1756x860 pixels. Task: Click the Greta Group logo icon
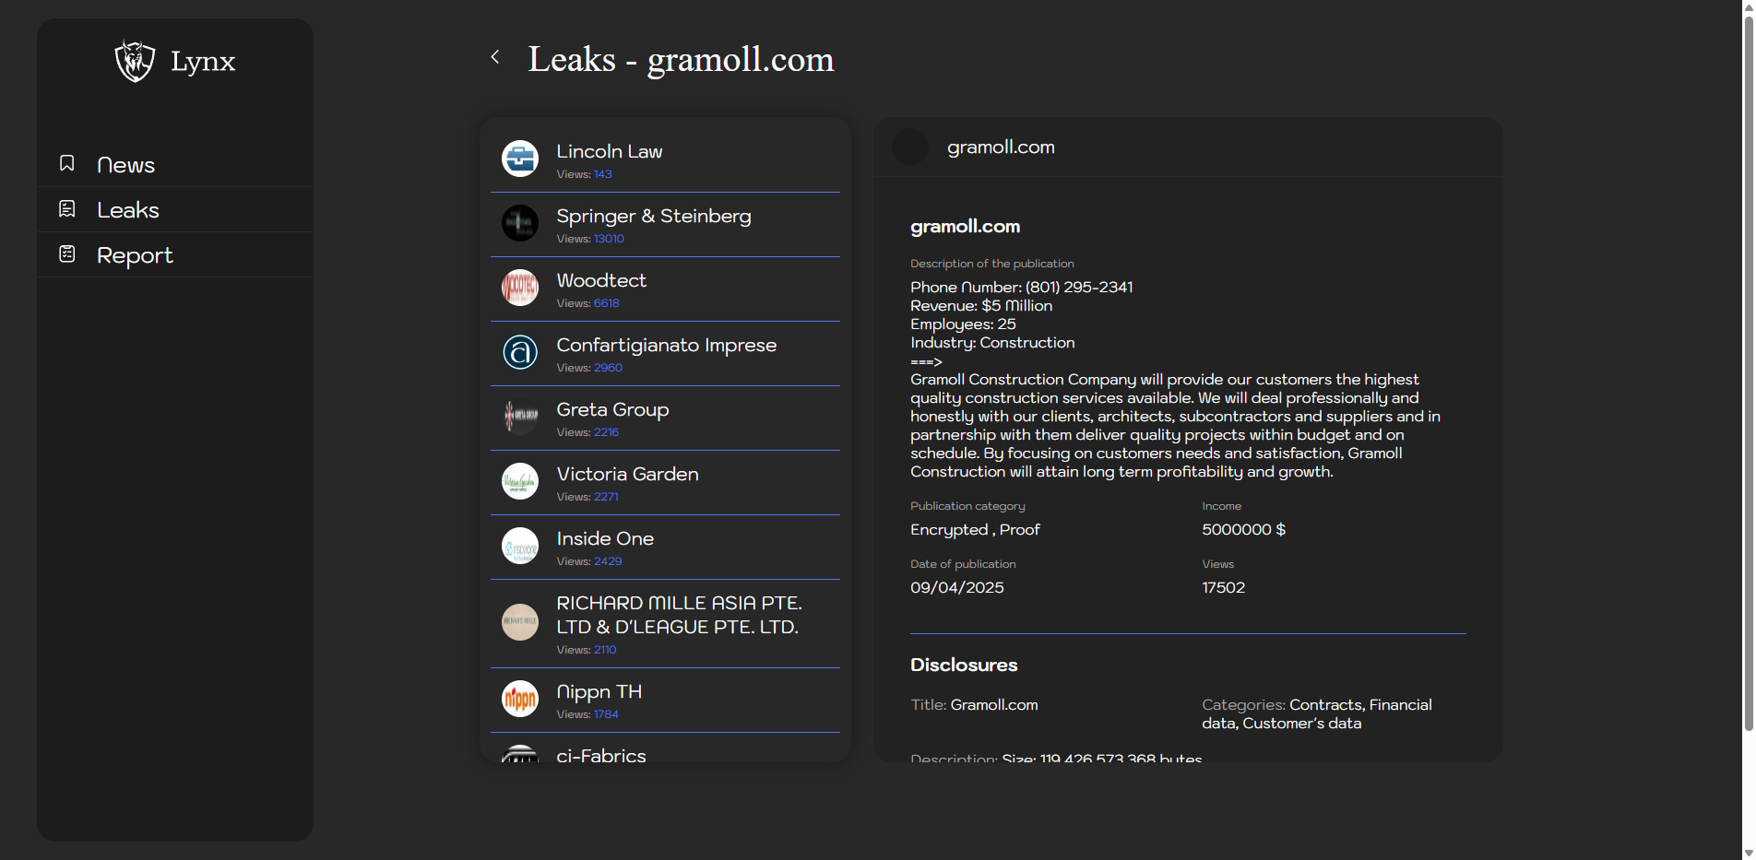pyautogui.click(x=520, y=418)
